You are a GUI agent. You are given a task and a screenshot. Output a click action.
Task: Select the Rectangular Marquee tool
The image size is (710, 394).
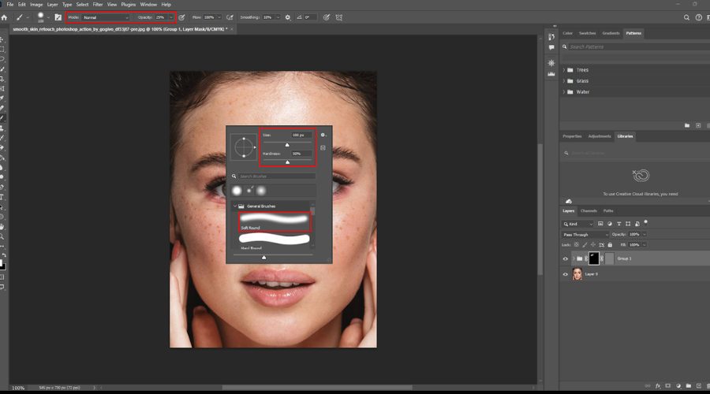(2, 50)
